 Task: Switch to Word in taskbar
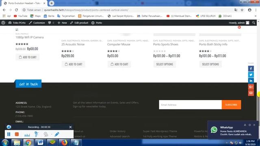click(40, 142)
